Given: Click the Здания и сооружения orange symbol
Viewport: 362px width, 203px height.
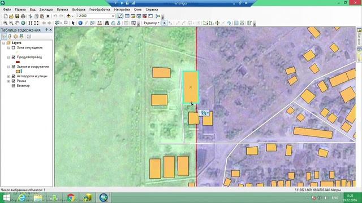Looking at the screenshot, I should click(18, 72).
